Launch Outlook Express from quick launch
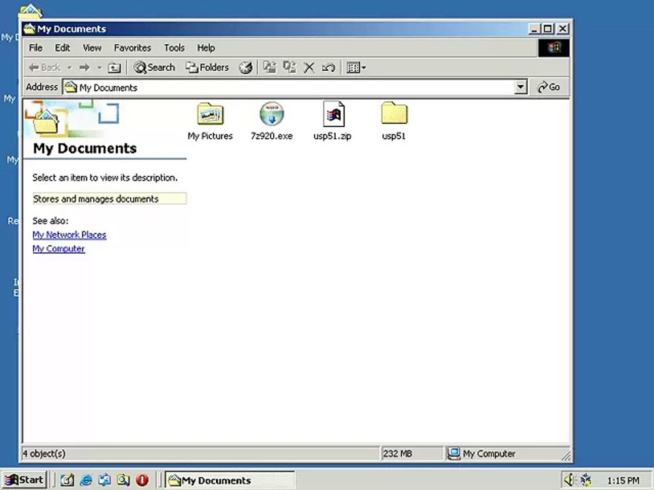 point(105,480)
